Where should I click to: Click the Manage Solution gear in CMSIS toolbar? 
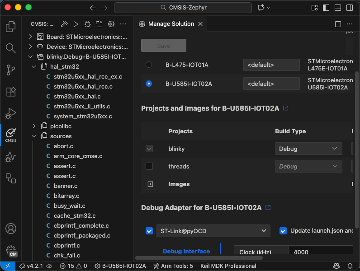111,24
